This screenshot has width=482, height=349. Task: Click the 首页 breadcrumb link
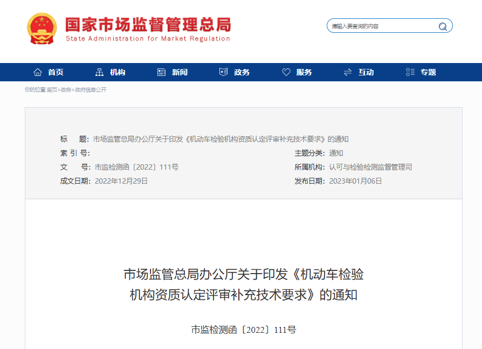click(52, 90)
